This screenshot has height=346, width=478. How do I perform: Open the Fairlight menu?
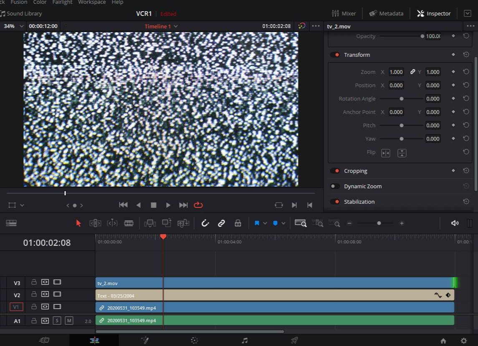tap(62, 2)
